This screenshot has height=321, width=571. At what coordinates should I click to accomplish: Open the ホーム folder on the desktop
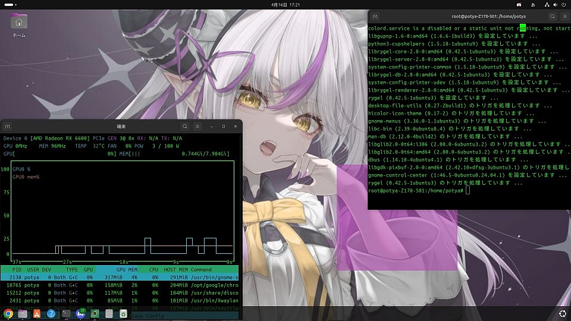[x=19, y=26]
